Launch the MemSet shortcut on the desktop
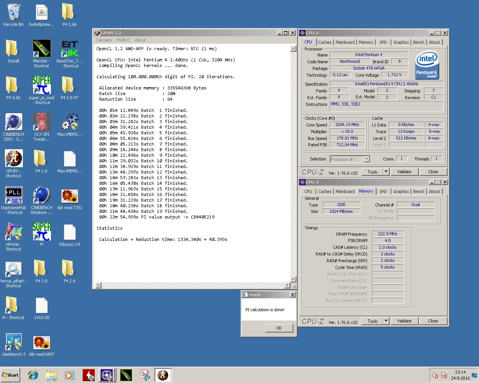 tap(42, 54)
